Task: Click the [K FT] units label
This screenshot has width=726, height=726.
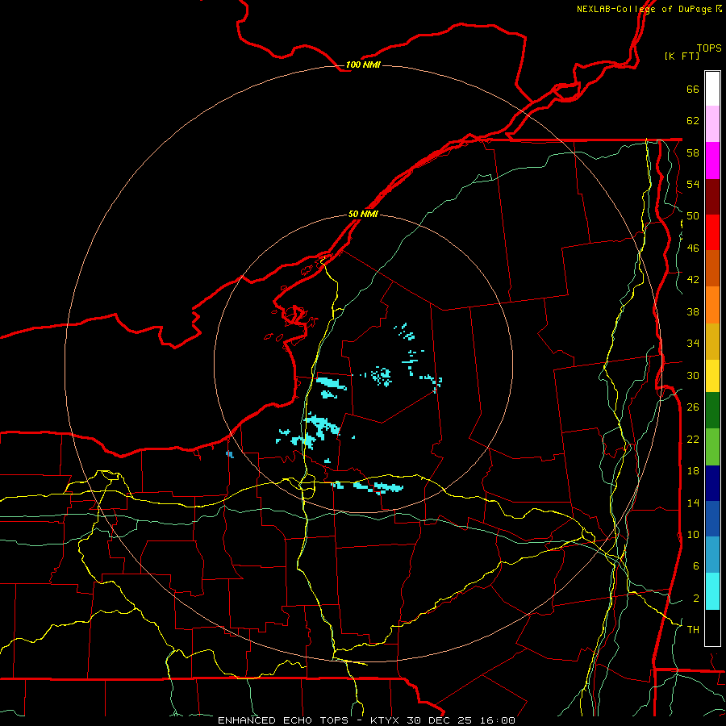Action: 682,56
